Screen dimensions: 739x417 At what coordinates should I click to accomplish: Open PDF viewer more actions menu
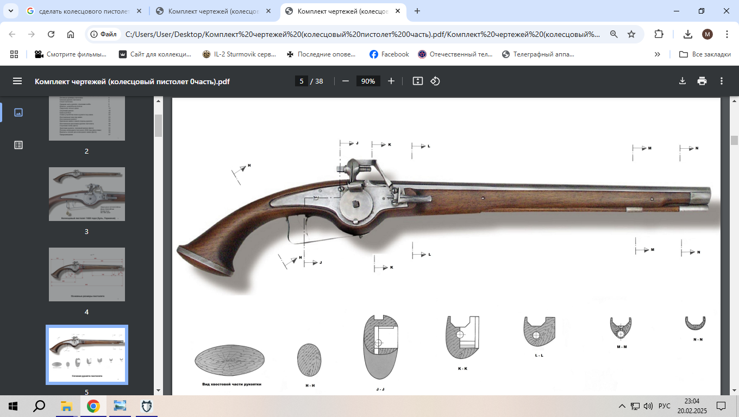tap(722, 81)
